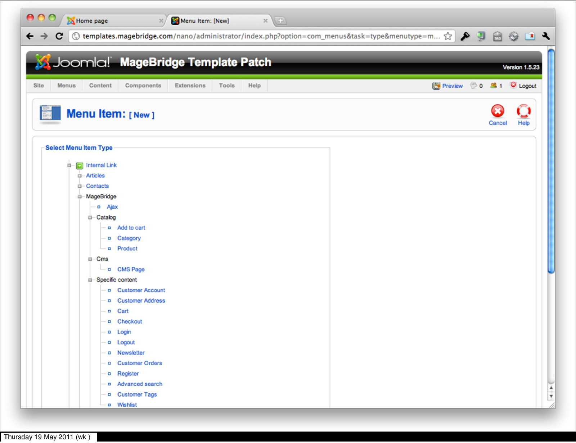
Task: Click the TAG extension icon
Action: point(497,36)
